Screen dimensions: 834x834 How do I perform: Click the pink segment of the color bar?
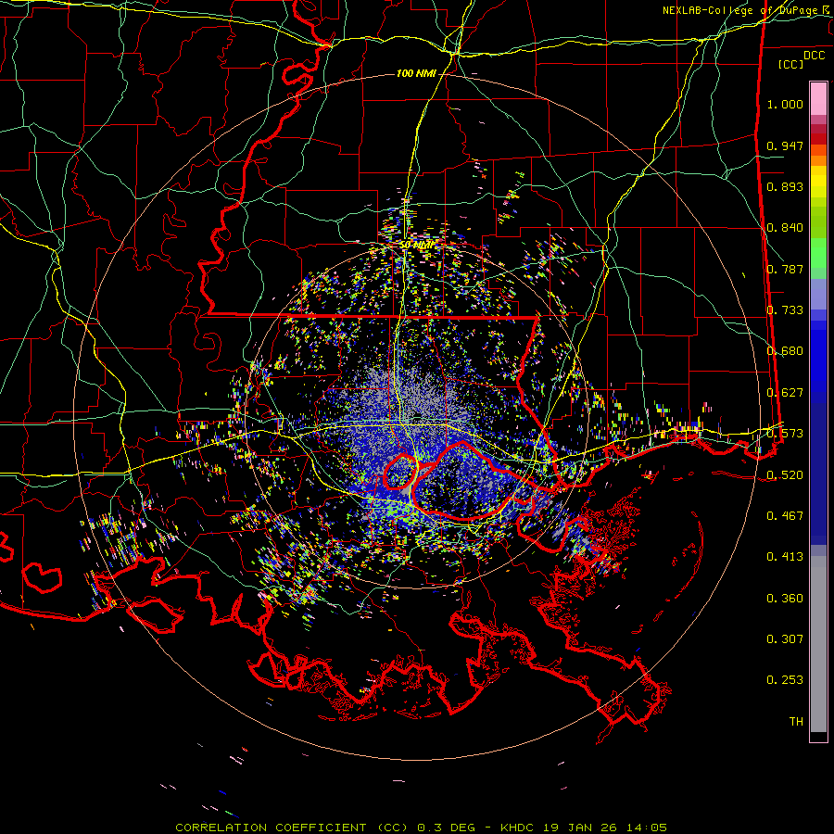pos(818,98)
